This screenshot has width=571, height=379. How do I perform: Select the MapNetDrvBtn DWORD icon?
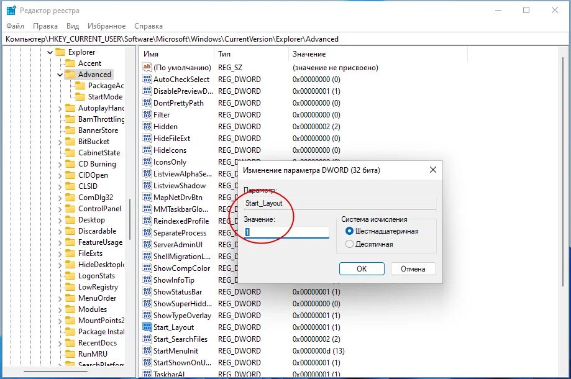[x=147, y=198]
